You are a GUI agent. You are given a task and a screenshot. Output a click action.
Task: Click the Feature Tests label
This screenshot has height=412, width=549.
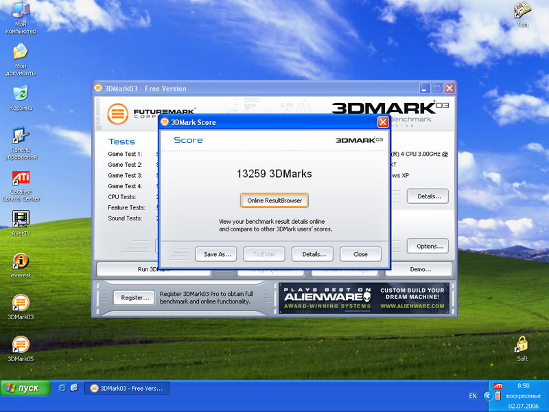click(126, 207)
